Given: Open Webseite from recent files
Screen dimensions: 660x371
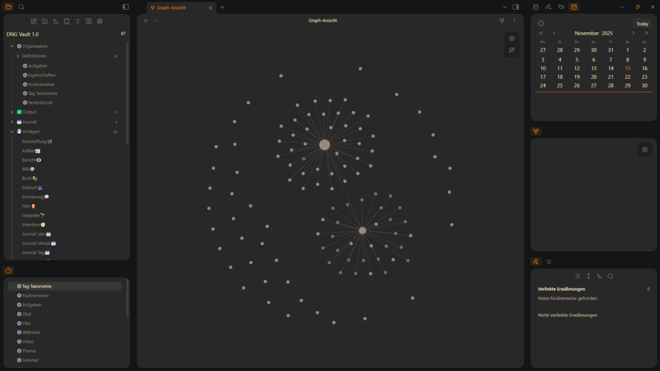Looking at the screenshot, I should (29, 332).
